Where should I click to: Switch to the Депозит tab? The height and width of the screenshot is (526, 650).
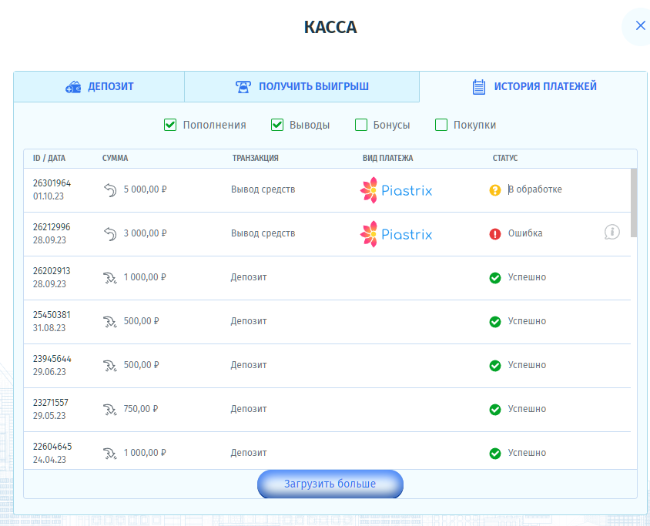pos(99,87)
